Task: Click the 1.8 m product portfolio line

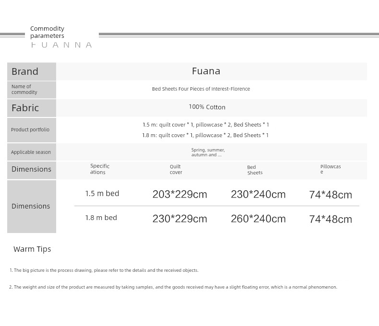Action: (205, 135)
